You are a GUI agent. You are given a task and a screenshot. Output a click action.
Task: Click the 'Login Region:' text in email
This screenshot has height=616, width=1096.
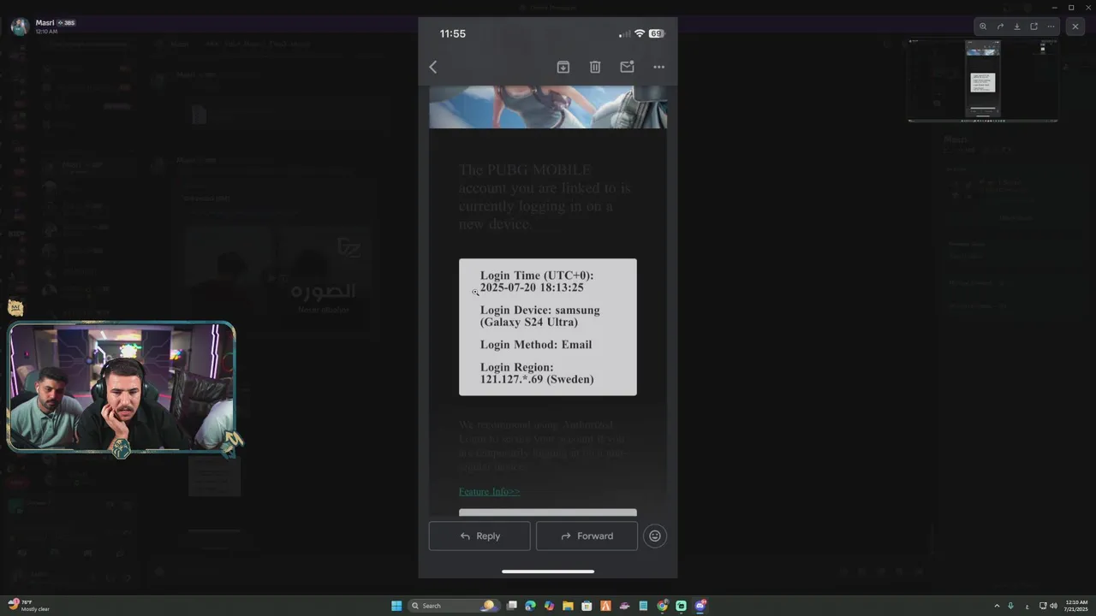point(517,367)
